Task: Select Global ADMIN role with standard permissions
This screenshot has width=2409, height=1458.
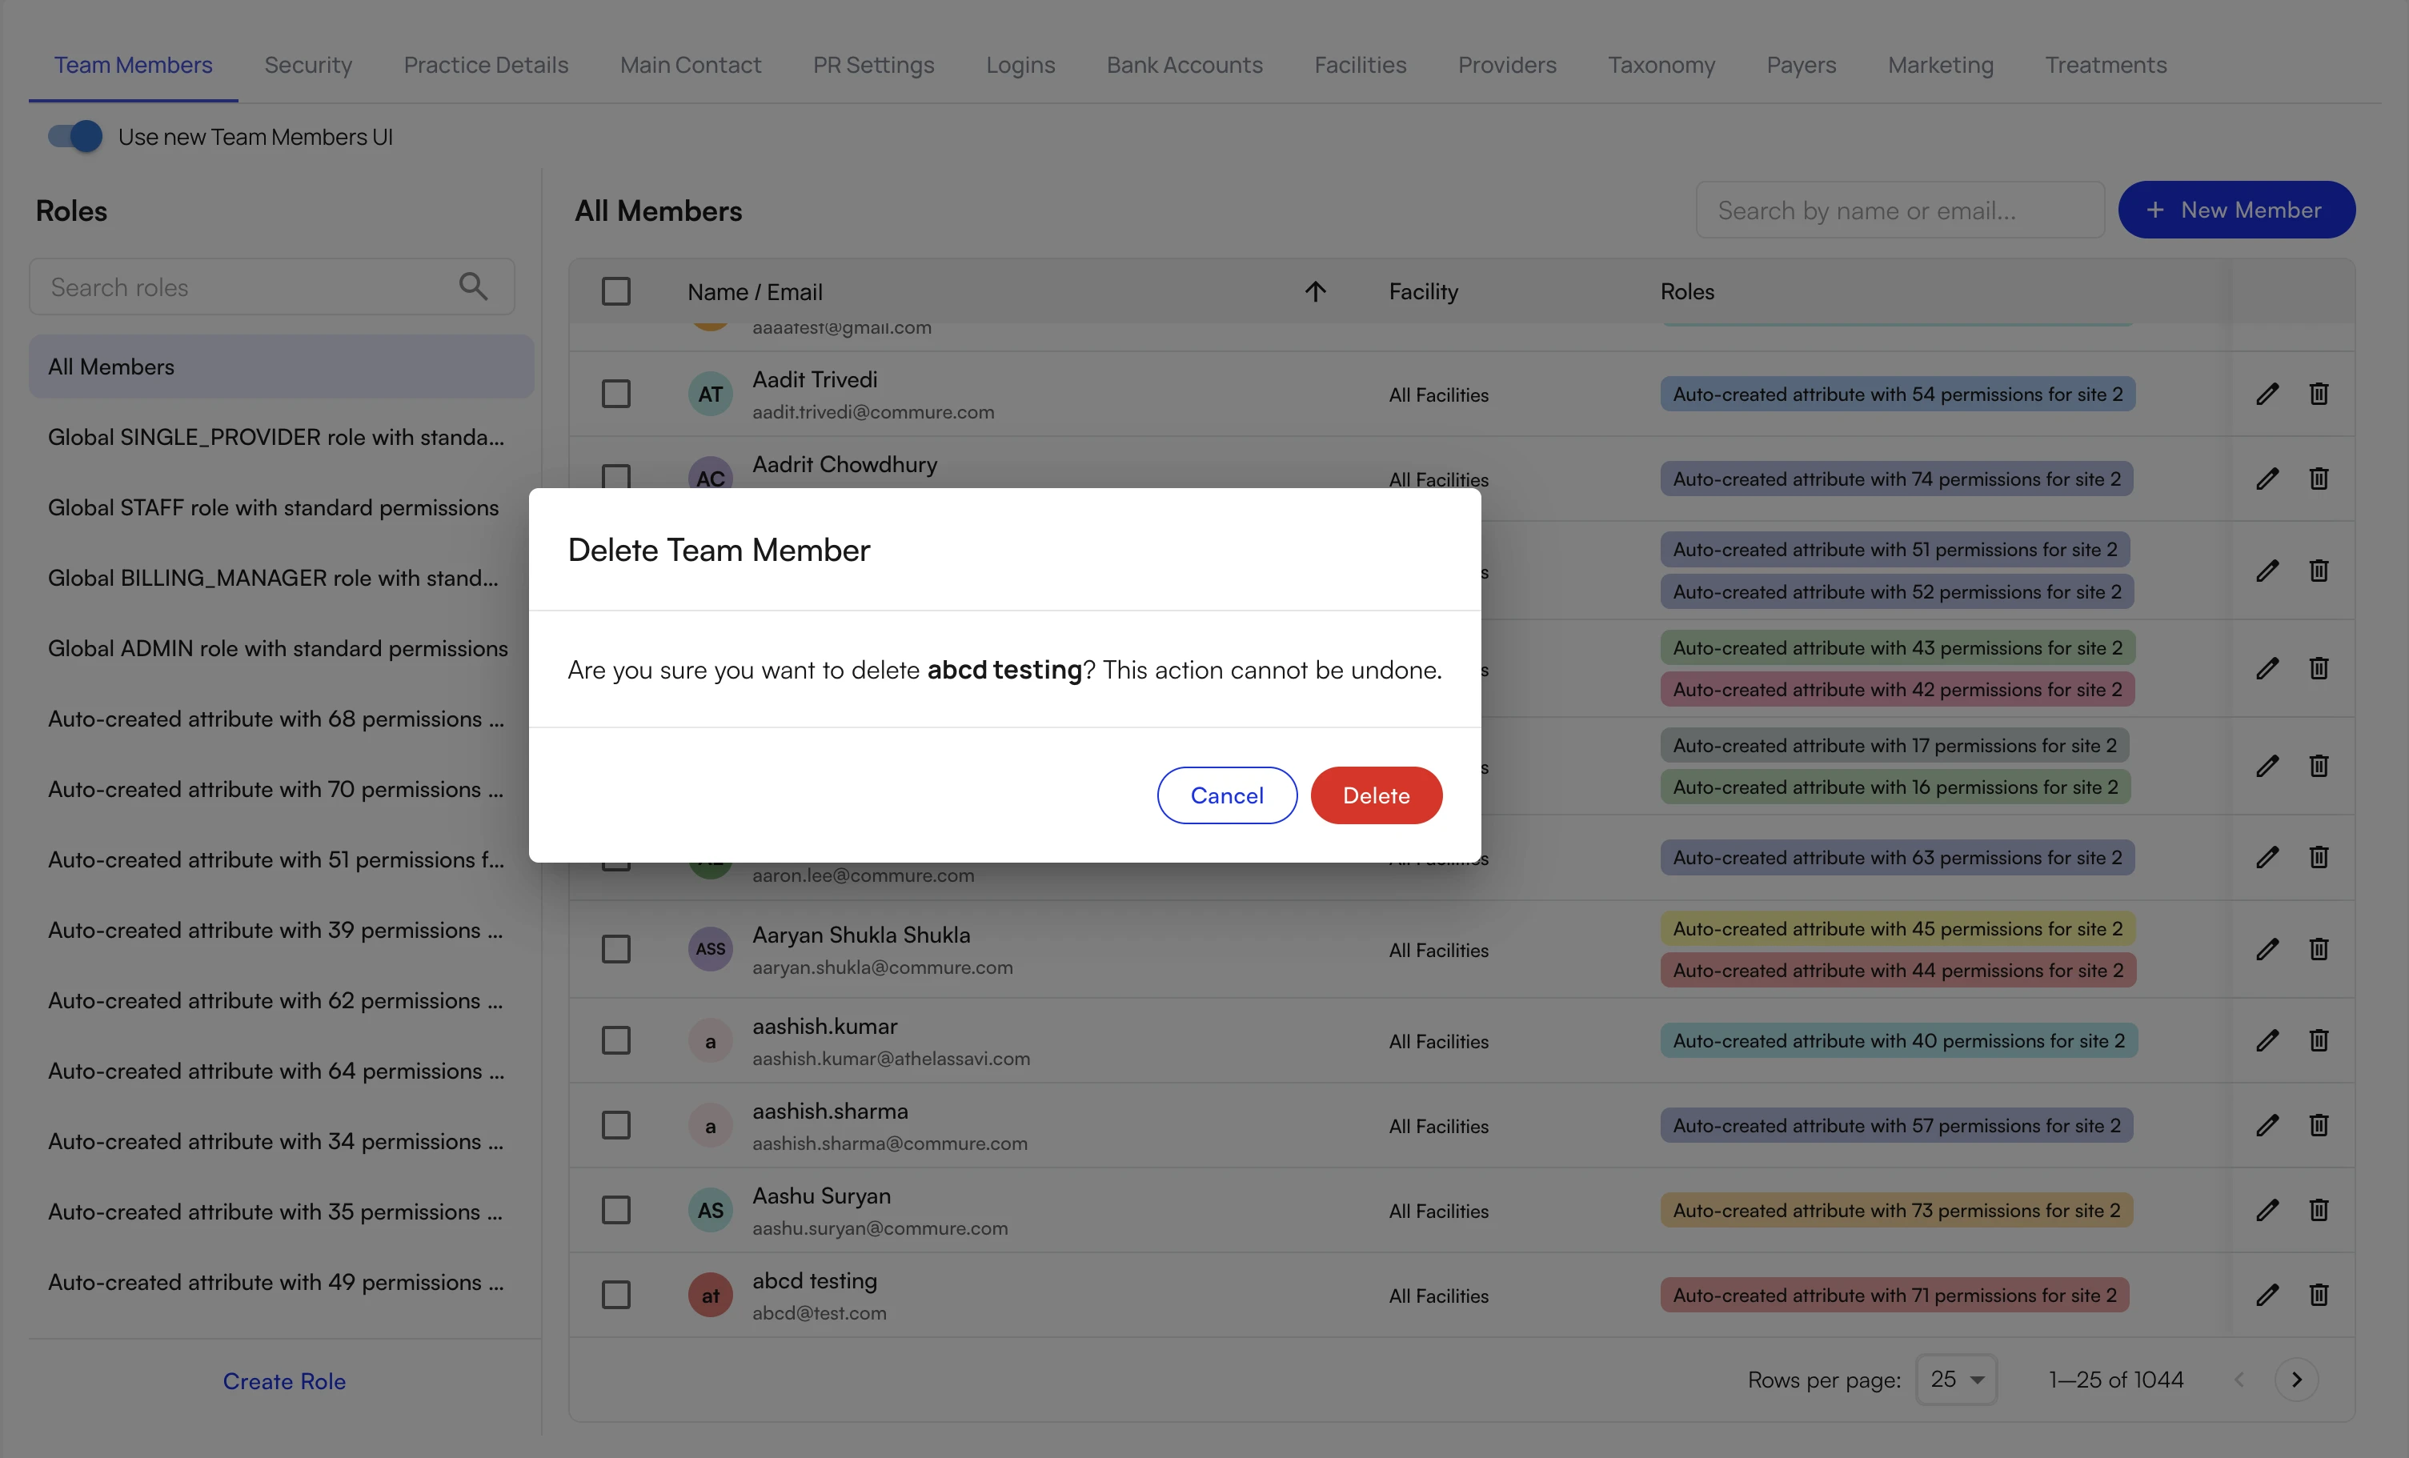Action: [x=282, y=648]
